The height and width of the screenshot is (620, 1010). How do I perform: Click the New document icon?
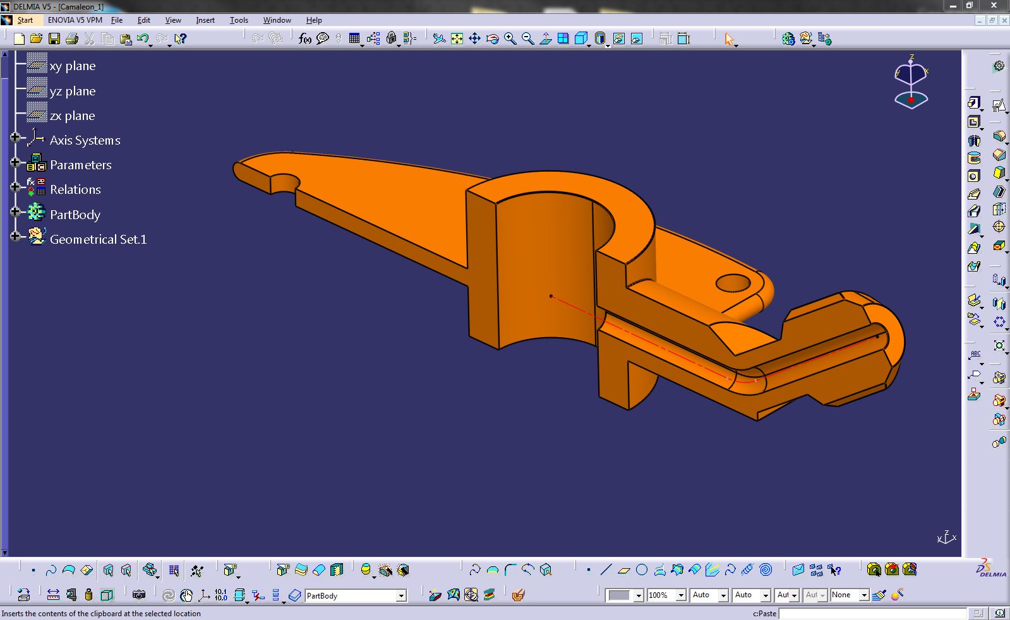point(19,39)
